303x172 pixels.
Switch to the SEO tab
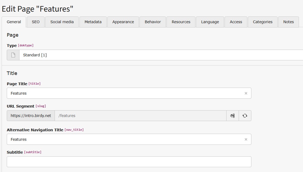click(x=36, y=22)
